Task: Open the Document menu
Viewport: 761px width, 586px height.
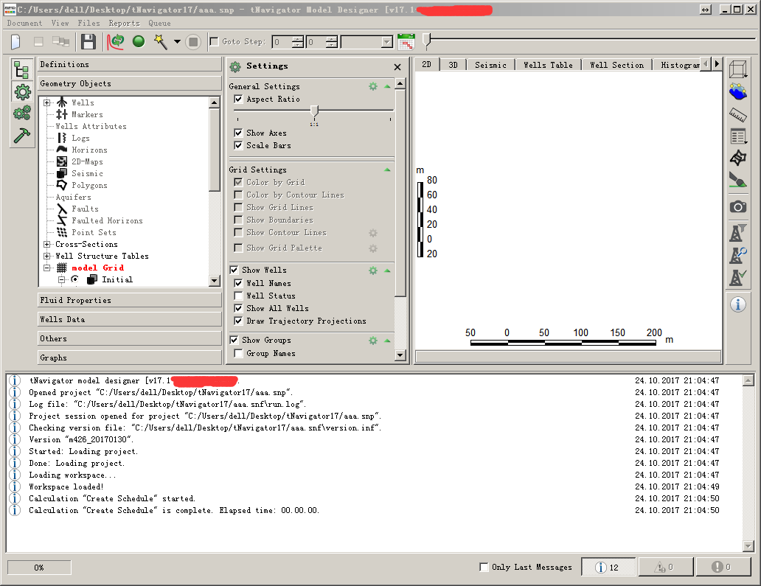Action: 24,24
